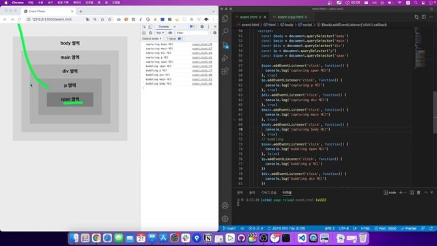Select the terminal tab in VS Code panel

(287, 193)
